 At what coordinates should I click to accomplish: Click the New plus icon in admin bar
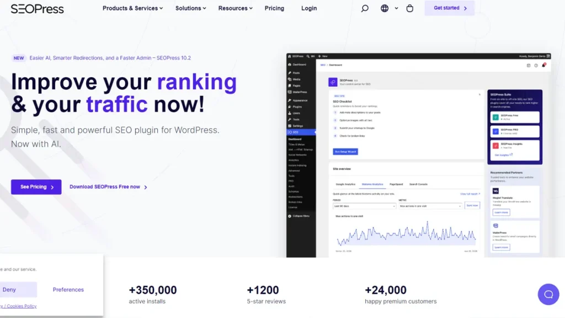[x=319, y=56]
